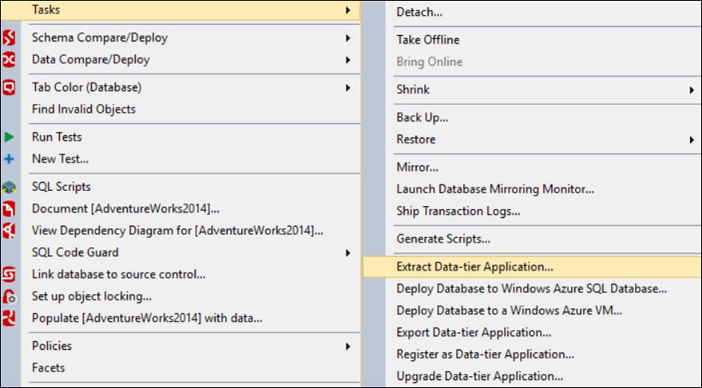The height and width of the screenshot is (388, 702).
Task: Click the Schema Compare/Deploy icon
Action: [9, 37]
